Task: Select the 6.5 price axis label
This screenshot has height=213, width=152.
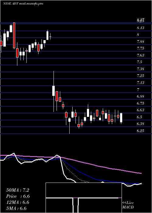Action: 140,117
